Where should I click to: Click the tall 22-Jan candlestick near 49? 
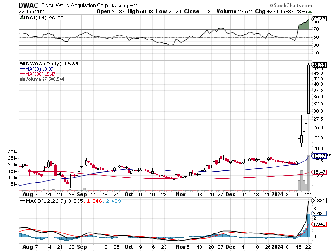click(308, 89)
